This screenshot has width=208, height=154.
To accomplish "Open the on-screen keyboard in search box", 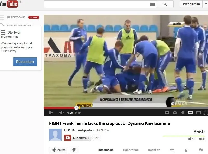I will tap(152, 4).
